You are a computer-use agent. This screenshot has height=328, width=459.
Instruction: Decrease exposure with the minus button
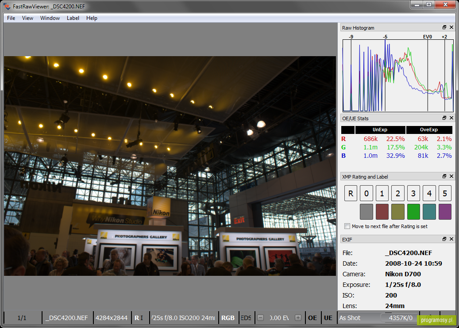coord(260,318)
